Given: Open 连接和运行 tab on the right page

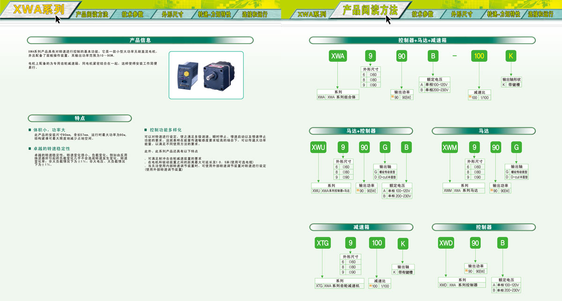Looking at the screenshot, I should pos(541,14).
